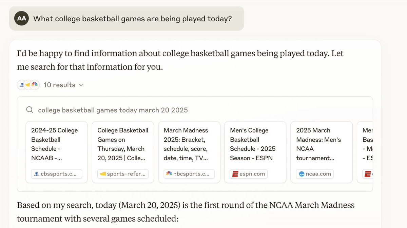Viewport: 407px width, 228px height.
Task: Click the sports-reference favicon
Action: point(102,174)
